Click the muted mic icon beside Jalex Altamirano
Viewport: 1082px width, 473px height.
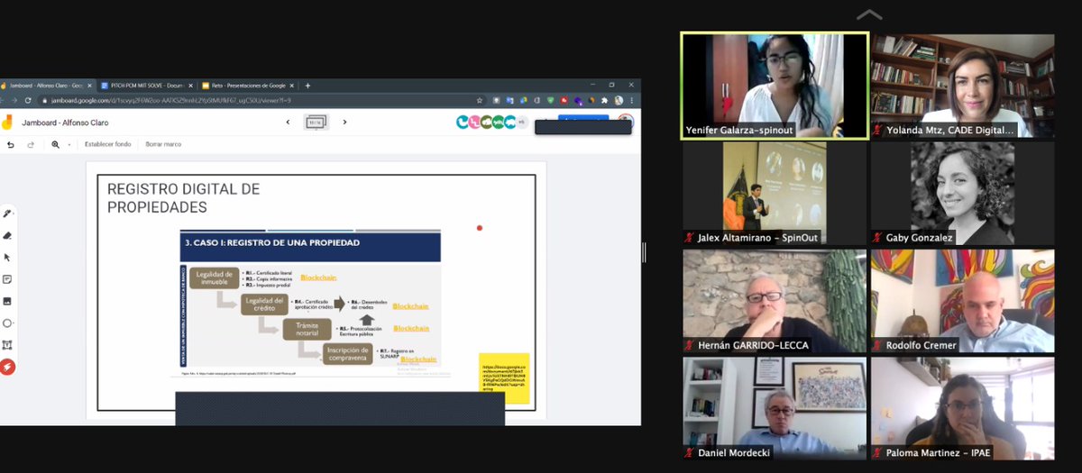690,238
